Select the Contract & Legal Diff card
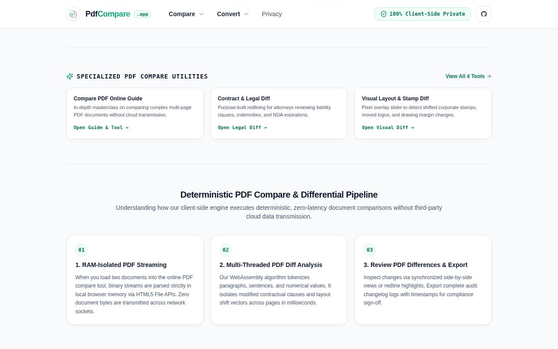 pyautogui.click(x=279, y=113)
